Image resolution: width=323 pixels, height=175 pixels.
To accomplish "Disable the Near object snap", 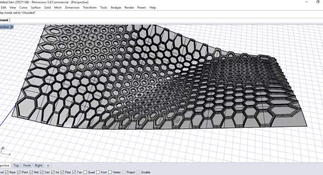I will pos(6,172).
